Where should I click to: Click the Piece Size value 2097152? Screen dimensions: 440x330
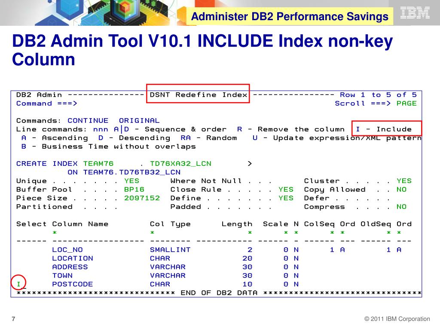coord(142,198)
